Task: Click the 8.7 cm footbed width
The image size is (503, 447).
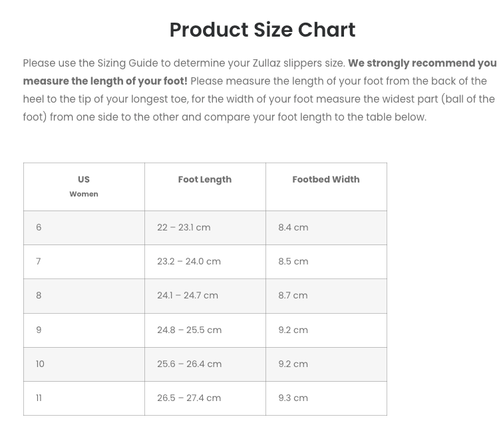Action: click(x=293, y=296)
